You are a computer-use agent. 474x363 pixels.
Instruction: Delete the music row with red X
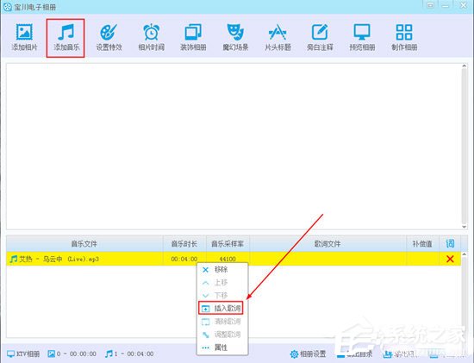click(450, 259)
